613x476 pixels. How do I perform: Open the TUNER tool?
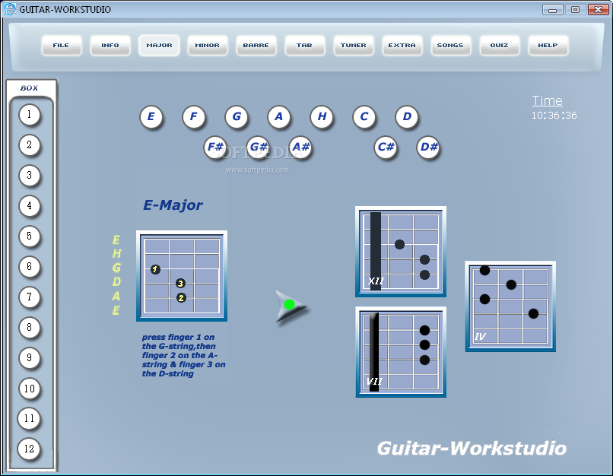pos(354,46)
